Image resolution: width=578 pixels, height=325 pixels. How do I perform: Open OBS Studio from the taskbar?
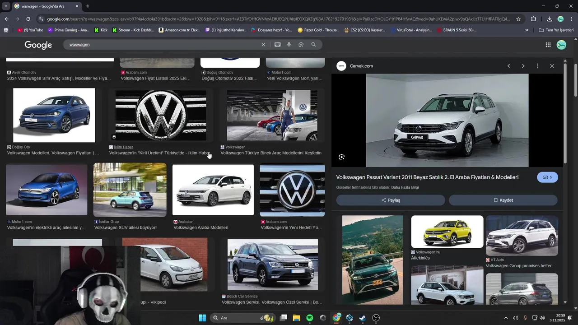(376, 318)
